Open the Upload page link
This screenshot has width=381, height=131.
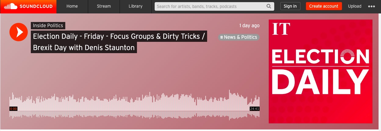pos(355,6)
